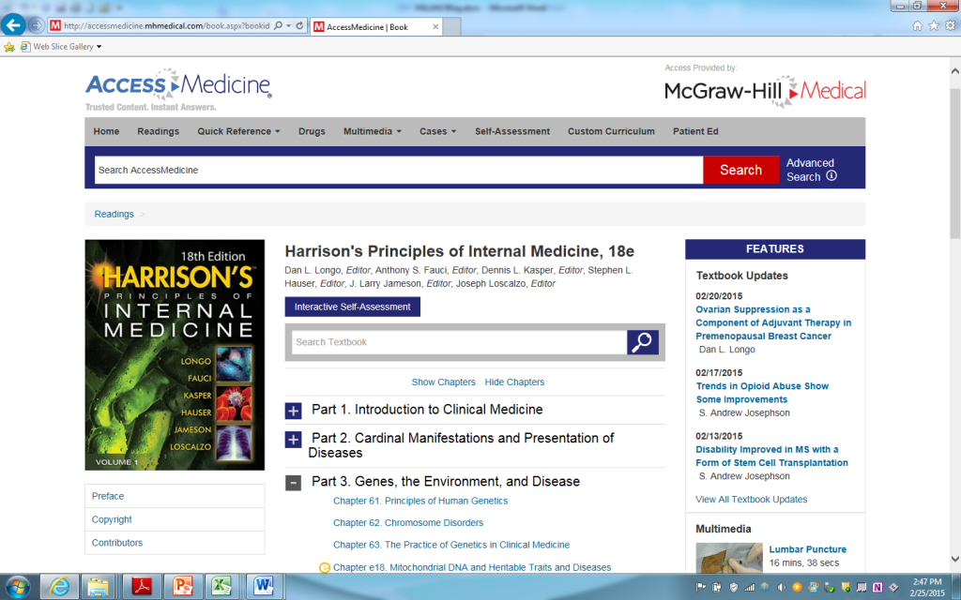The height and width of the screenshot is (600, 961).
Task: Open the address bar dropdown arrow
Action: (x=289, y=25)
